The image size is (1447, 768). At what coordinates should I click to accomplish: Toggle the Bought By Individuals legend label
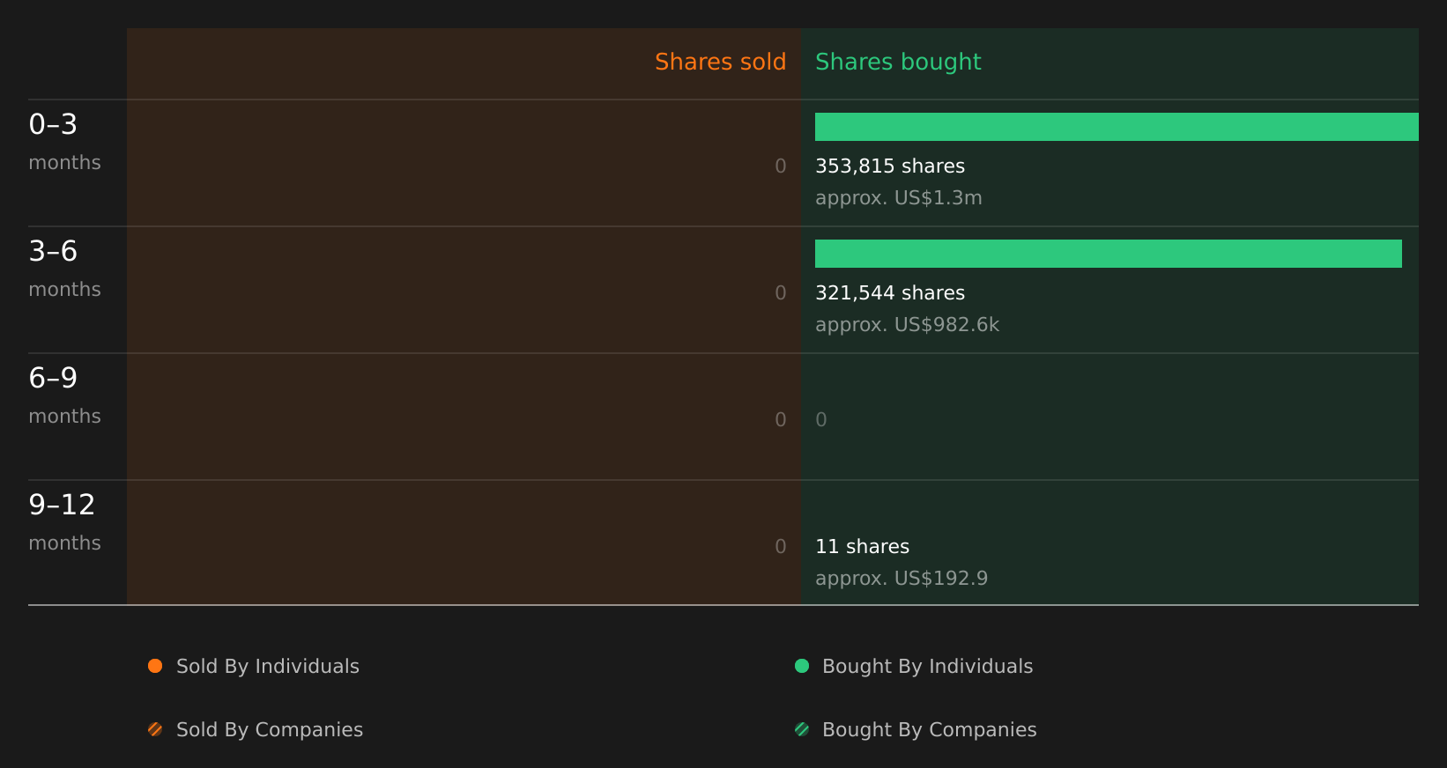coord(928,667)
